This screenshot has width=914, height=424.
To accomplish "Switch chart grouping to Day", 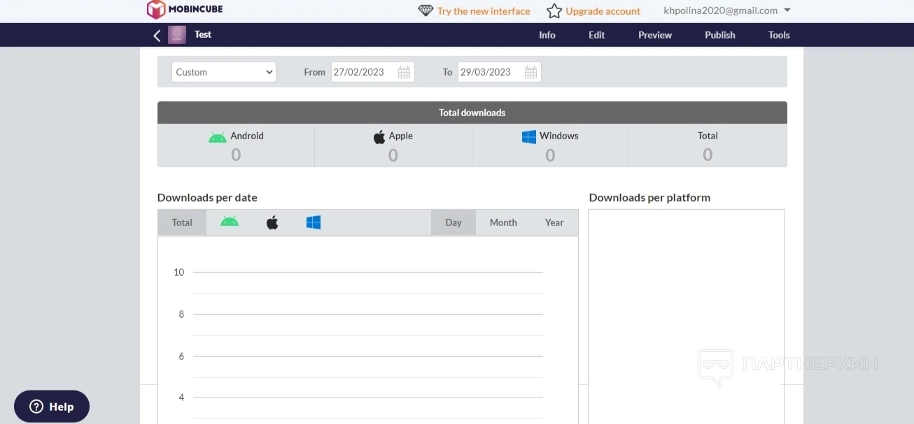I will point(454,222).
